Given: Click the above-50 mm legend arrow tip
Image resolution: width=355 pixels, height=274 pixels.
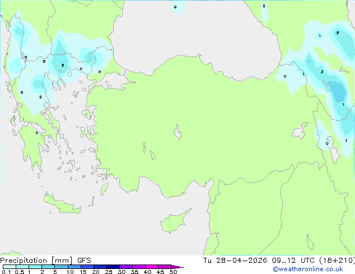Looking at the screenshot, I should [177, 267].
